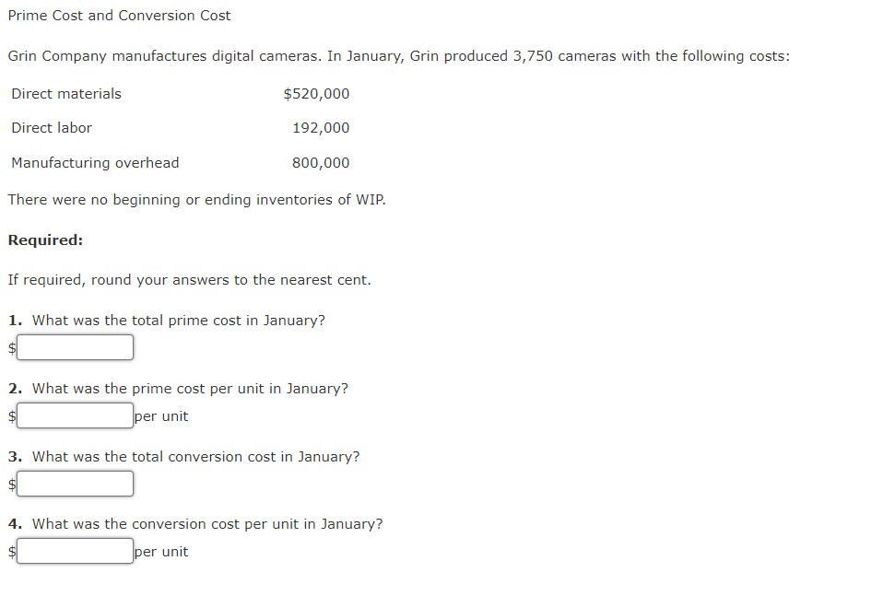
Task: Click 'per unit' label beside conversion cost field
Action: [161, 552]
